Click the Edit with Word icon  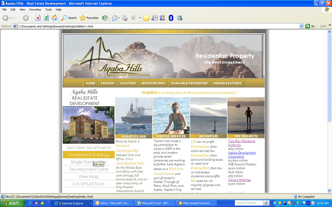point(134,18)
